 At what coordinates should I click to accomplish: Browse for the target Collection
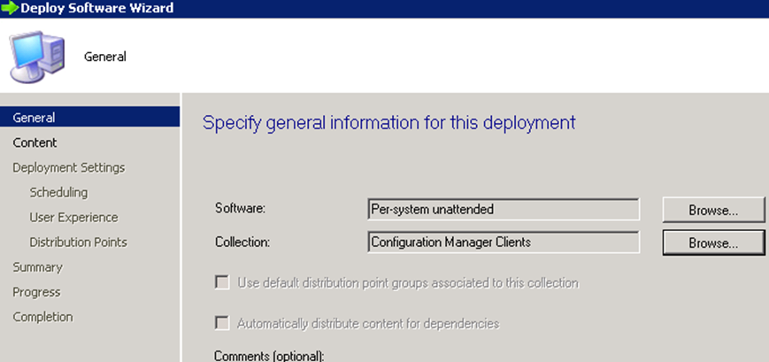[713, 243]
